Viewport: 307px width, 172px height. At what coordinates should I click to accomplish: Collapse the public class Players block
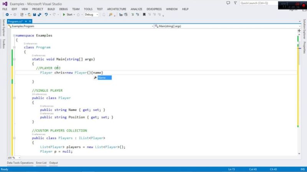[14, 138]
